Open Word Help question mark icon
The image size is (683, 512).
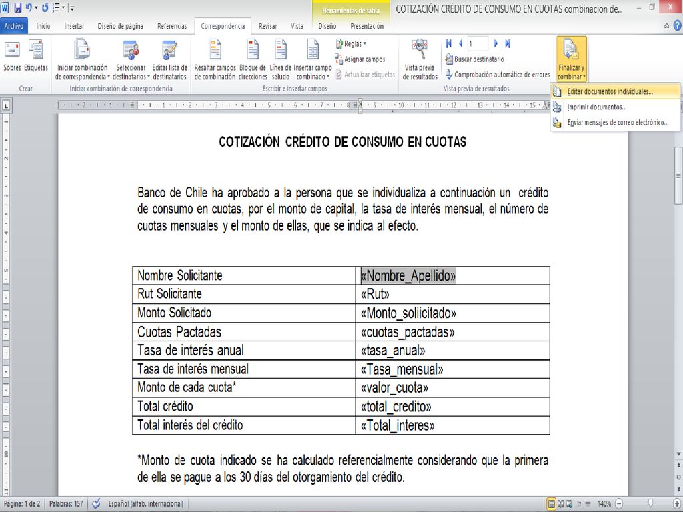[x=678, y=26]
